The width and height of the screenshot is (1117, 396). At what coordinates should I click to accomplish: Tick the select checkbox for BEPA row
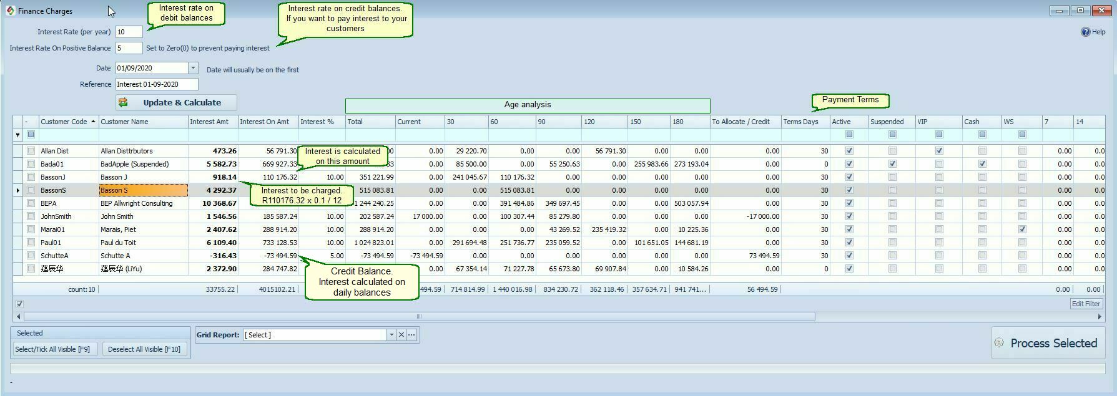tap(31, 203)
